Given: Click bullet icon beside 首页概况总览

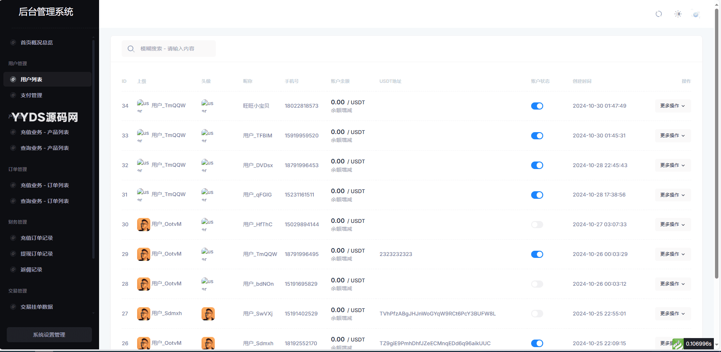Looking at the screenshot, I should click(x=13, y=43).
